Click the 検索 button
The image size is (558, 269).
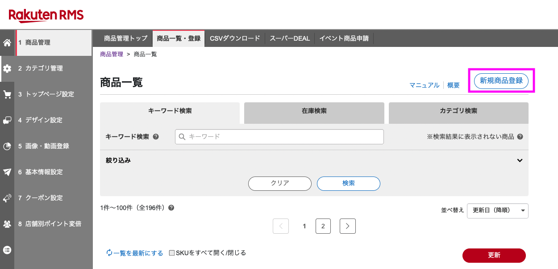349,183
